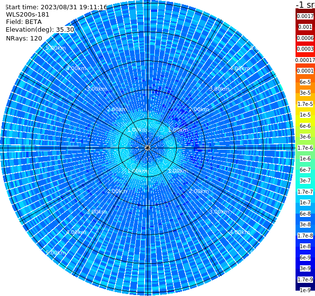Click the -1 sr units label above colorbar

[x=305, y=4]
